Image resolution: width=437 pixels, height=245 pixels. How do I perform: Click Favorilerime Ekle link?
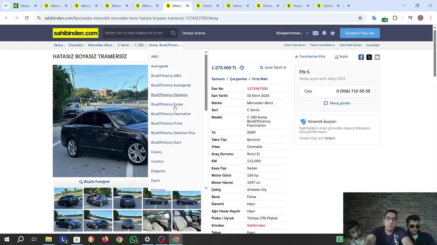pos(310,57)
